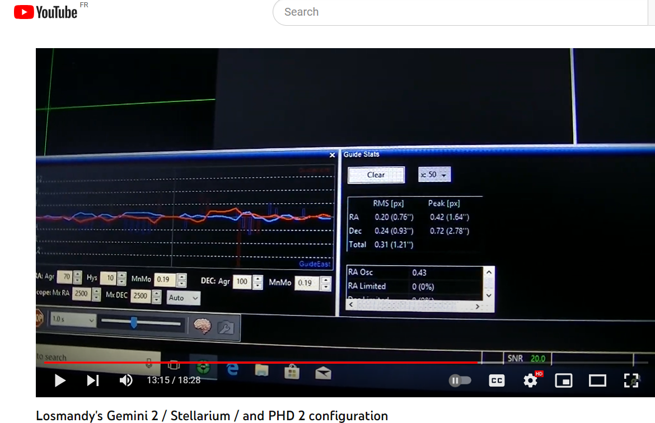
Task: Step the RA Agr 70 spinner
Action: point(78,277)
